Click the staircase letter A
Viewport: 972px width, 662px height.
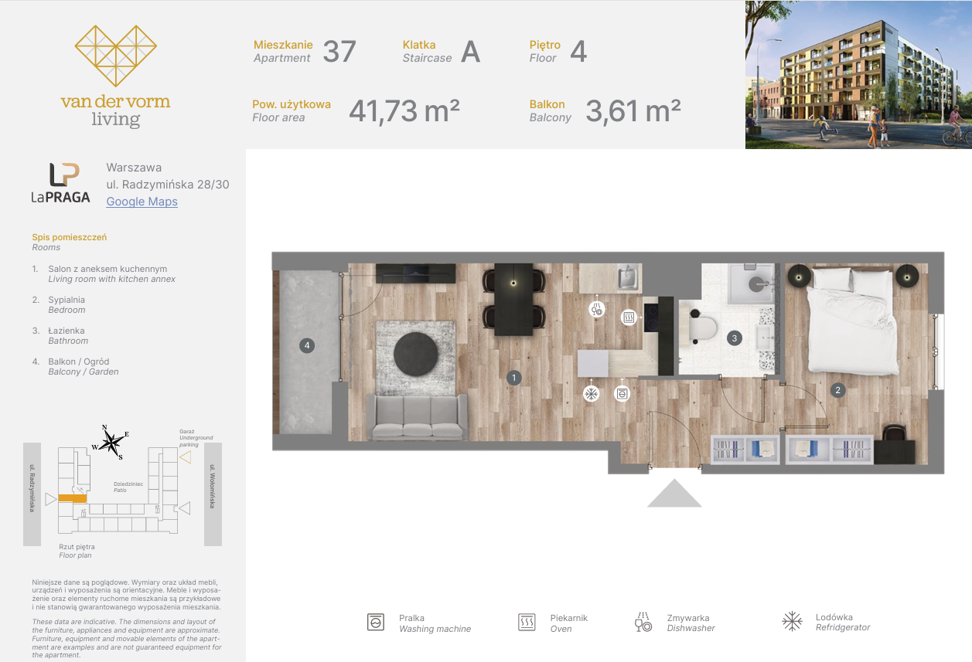(471, 52)
